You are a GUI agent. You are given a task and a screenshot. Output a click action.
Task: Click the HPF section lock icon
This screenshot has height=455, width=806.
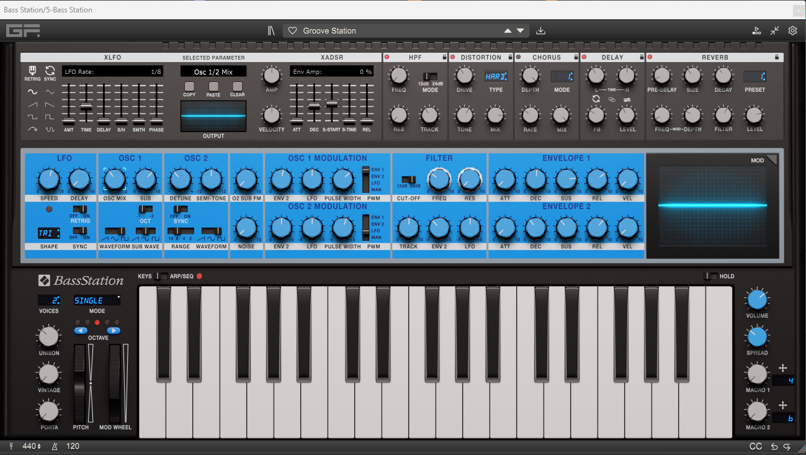[x=444, y=57]
